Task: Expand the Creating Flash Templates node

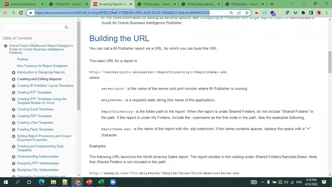Action: point(13,130)
